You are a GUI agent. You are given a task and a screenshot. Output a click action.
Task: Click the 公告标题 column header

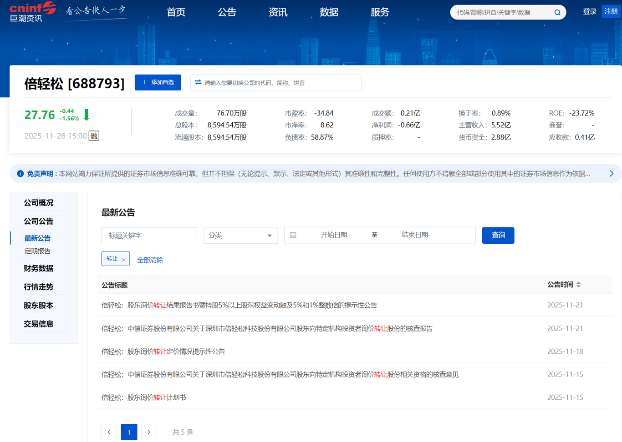[x=114, y=285]
